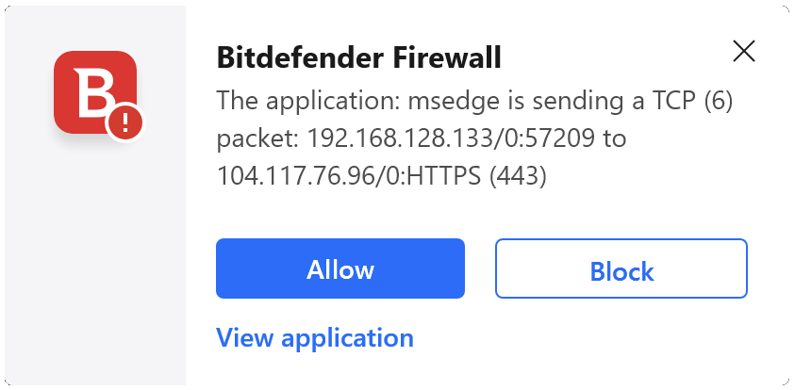795x390 pixels.
Task: Click the word "to" ending the second line
Action: click(615, 138)
